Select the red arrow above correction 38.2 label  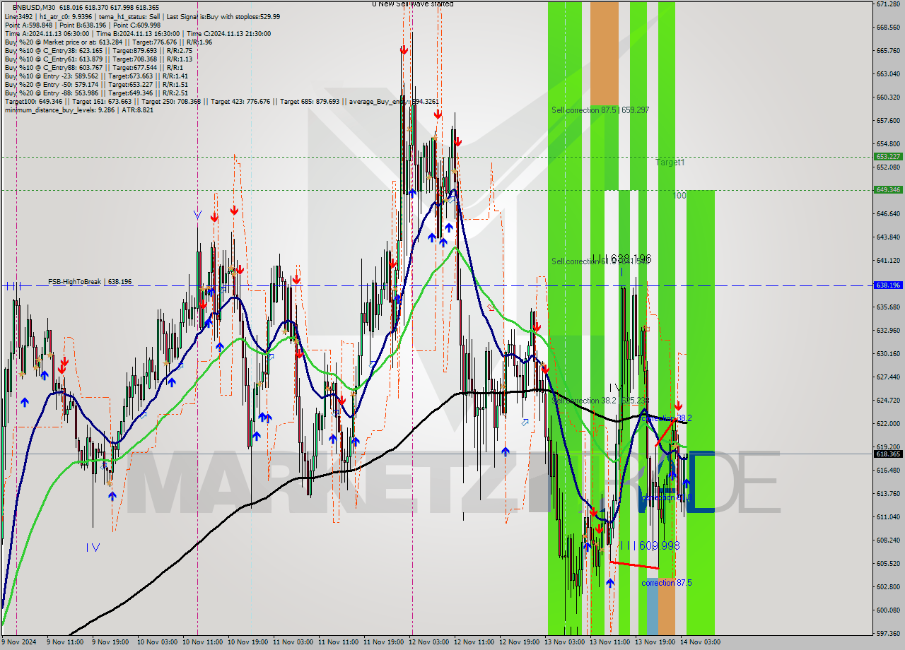(678, 406)
